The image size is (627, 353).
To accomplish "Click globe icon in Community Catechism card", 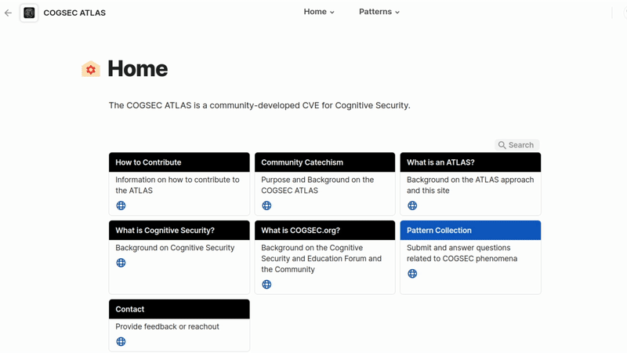I will pos(266,206).
